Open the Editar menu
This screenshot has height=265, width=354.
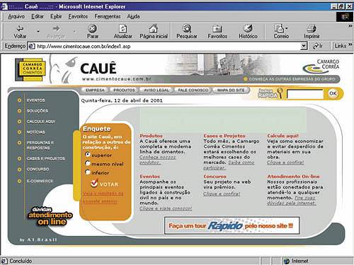click(38, 16)
